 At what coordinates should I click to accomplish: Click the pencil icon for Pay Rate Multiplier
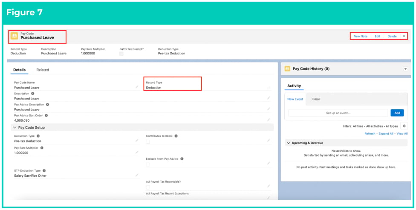(137, 152)
